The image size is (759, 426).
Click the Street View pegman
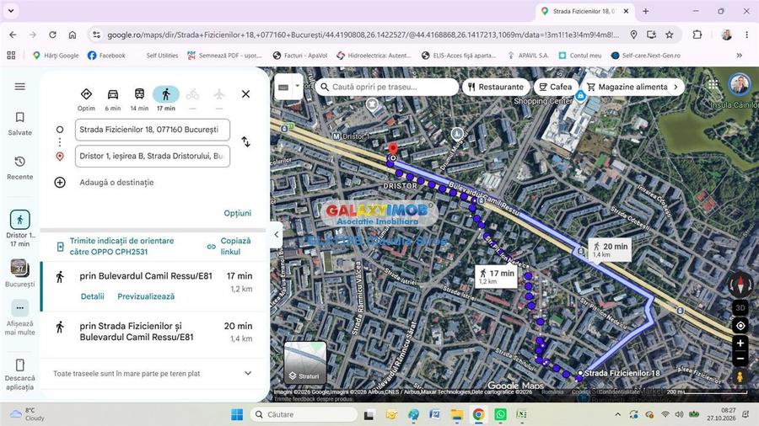(x=740, y=376)
